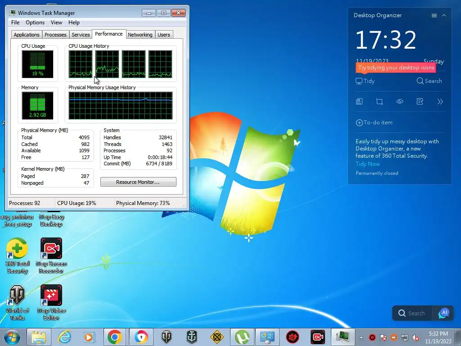This screenshot has width=461, height=346.
Task: Click the network tray icon
Action: tap(405, 337)
